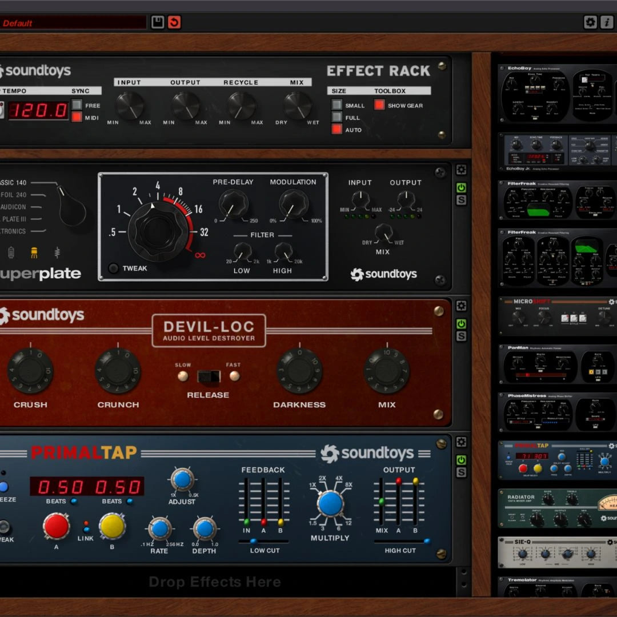Click the info icon in top bar
The image size is (617, 617).
point(606,22)
